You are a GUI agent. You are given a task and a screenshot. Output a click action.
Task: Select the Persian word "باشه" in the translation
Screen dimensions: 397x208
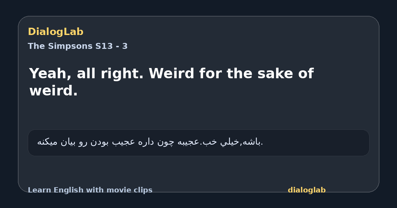coord(252,142)
